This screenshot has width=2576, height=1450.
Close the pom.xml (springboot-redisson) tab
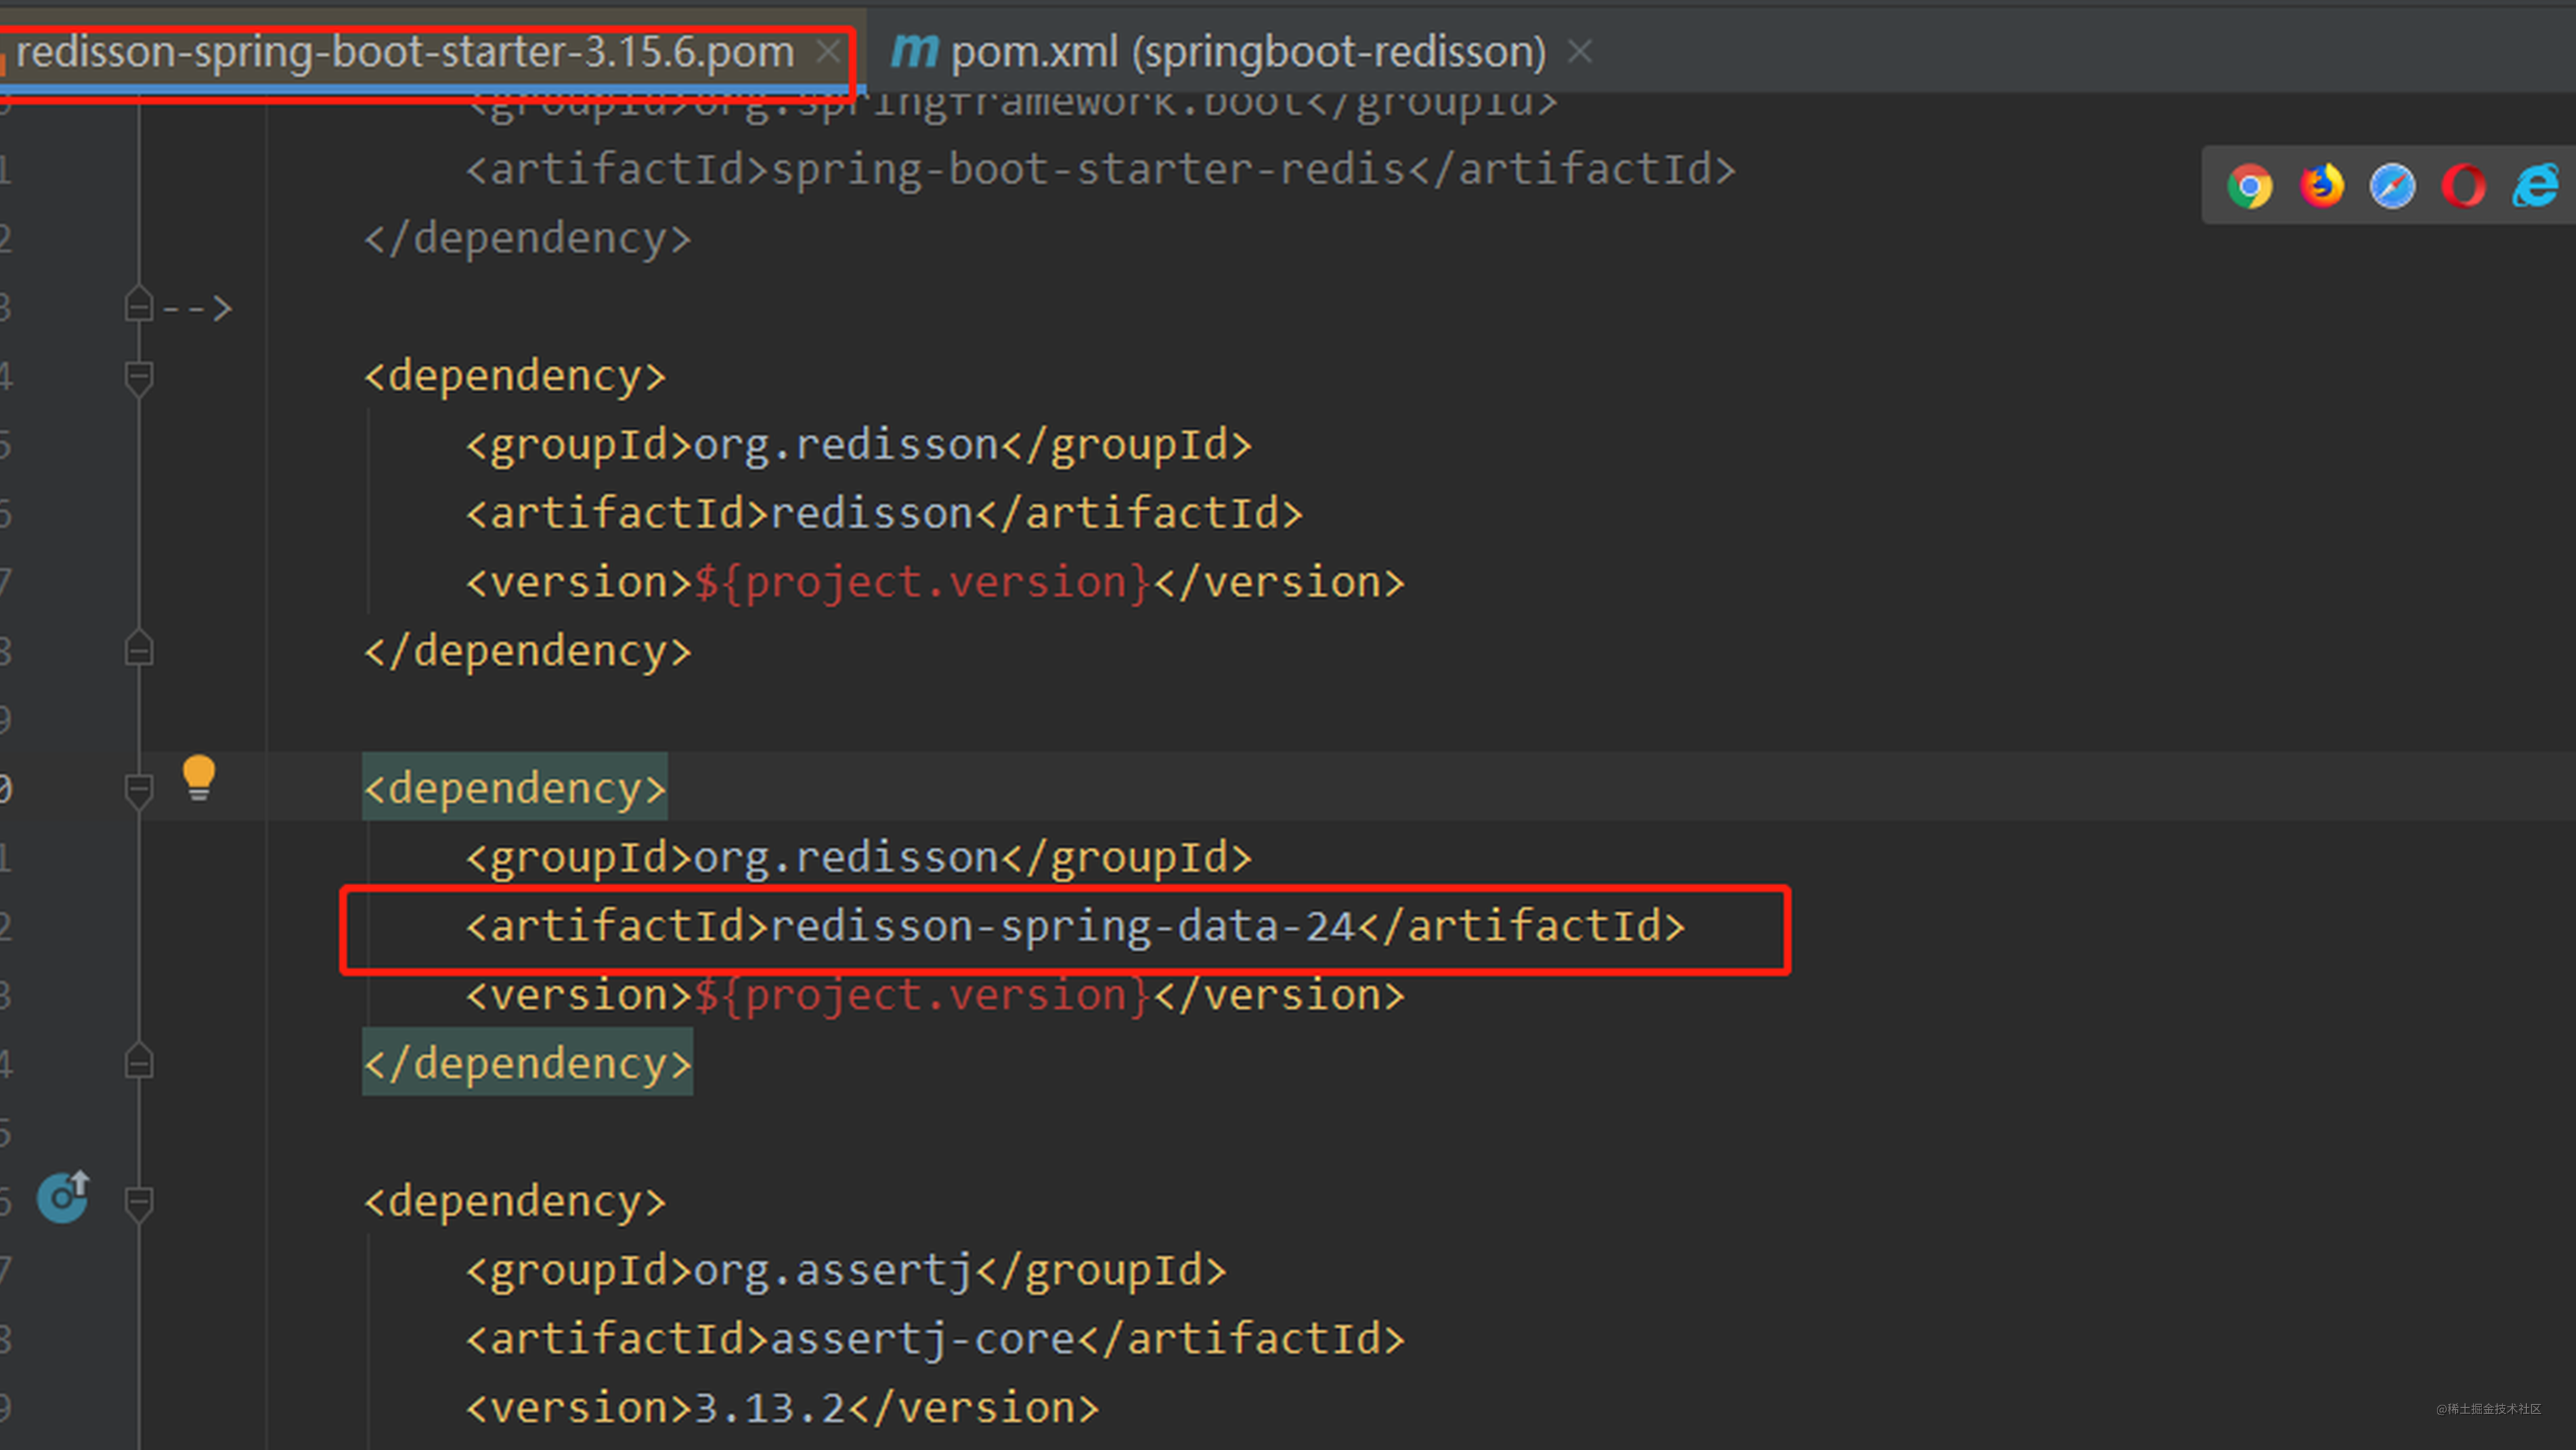(1579, 51)
